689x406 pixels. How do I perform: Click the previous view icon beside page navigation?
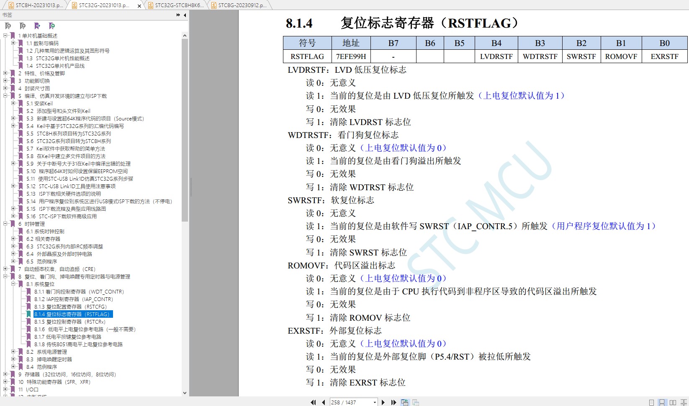[x=404, y=402]
